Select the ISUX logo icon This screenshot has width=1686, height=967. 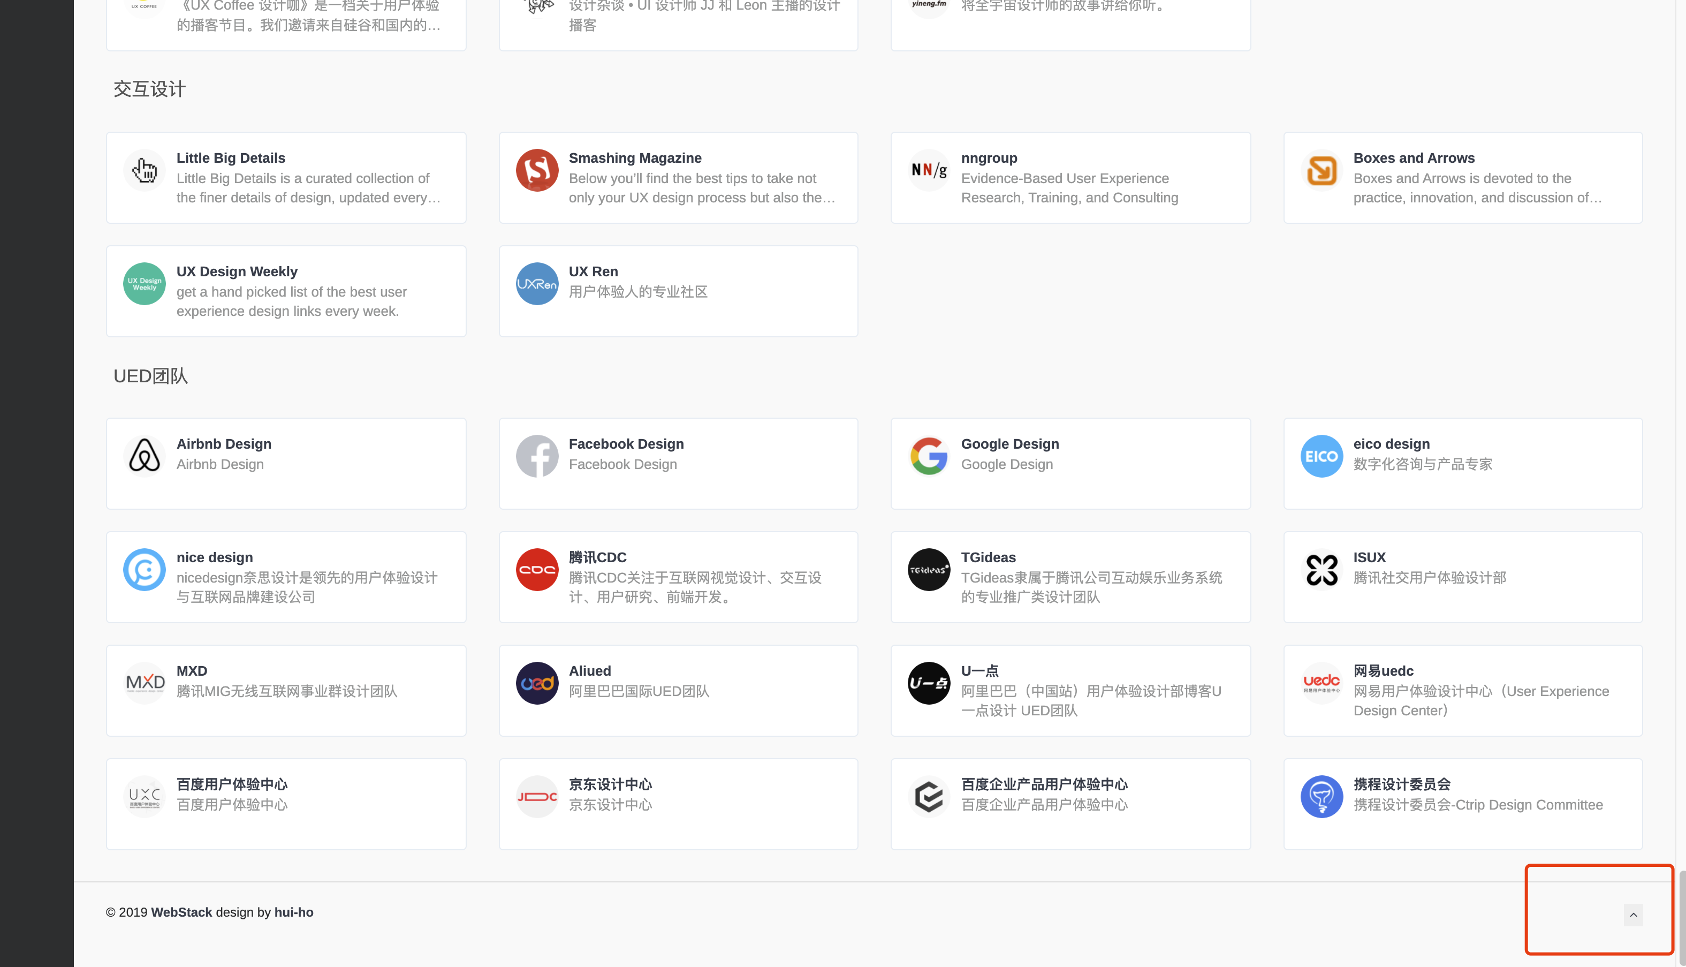coord(1322,569)
